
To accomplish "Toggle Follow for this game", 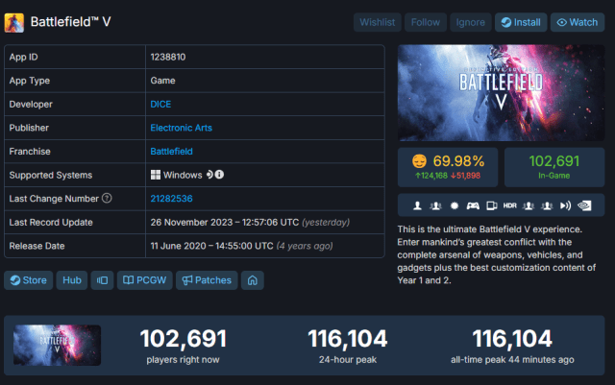I will [x=426, y=21].
